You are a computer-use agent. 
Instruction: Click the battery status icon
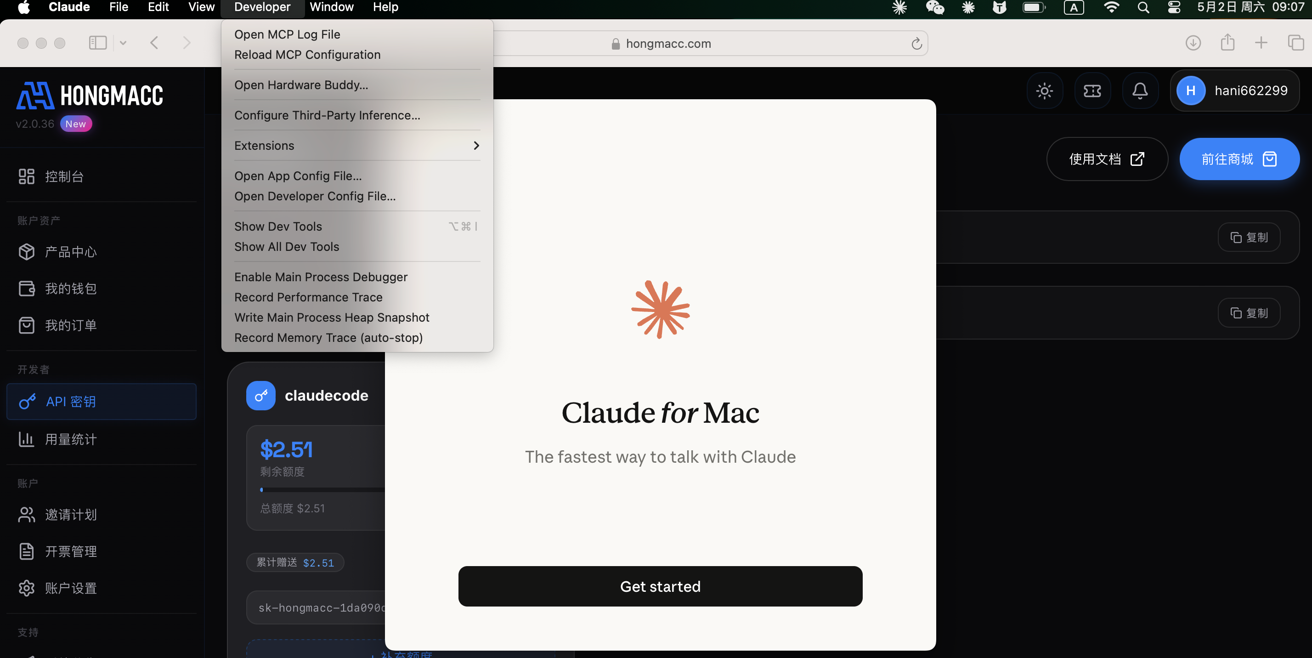(1034, 7)
